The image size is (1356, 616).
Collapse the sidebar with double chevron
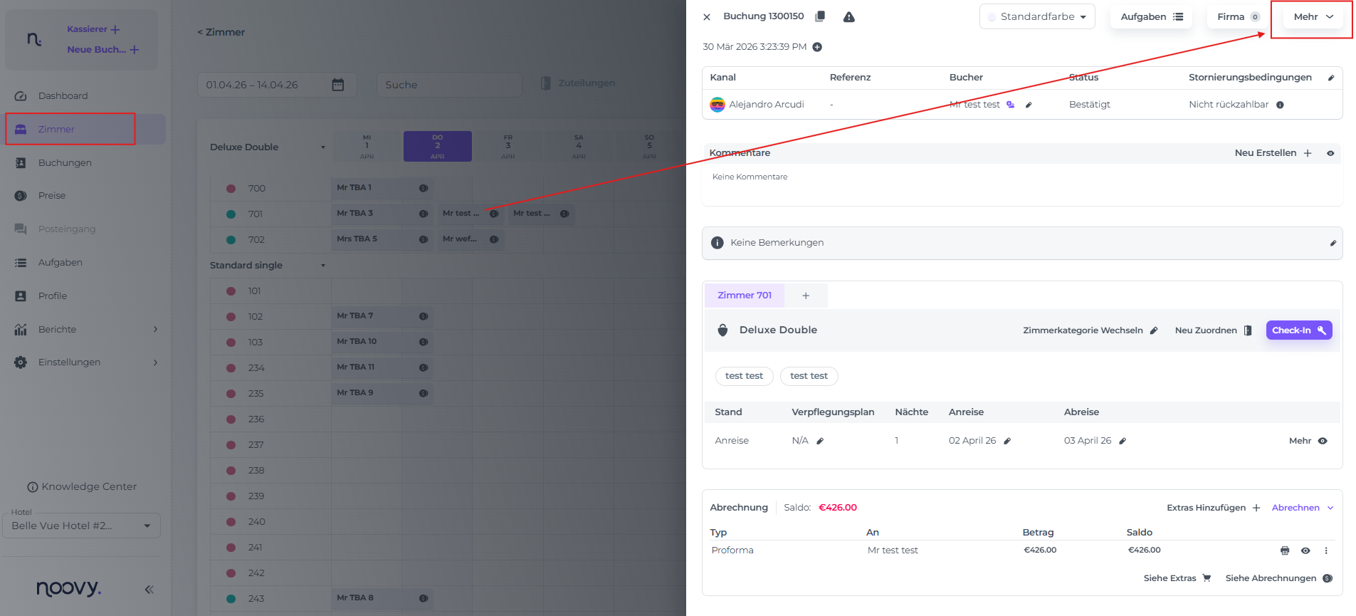pos(149,589)
